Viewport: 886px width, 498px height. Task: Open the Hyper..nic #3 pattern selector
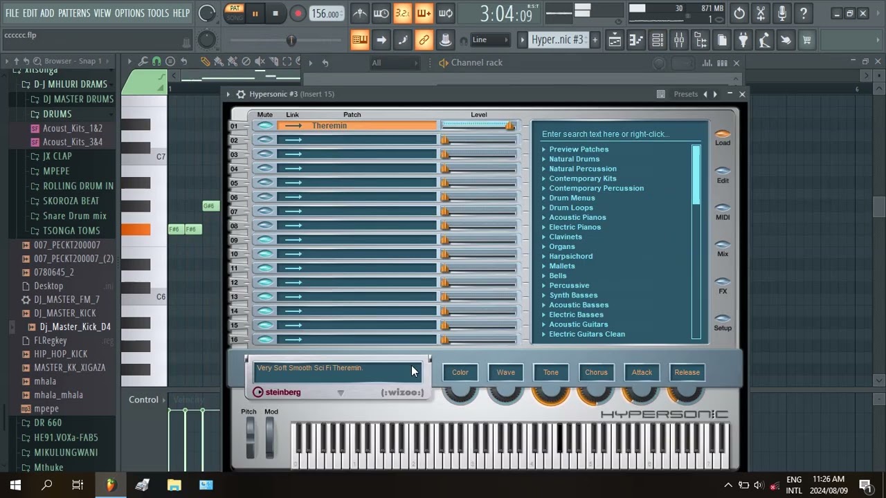[557, 40]
